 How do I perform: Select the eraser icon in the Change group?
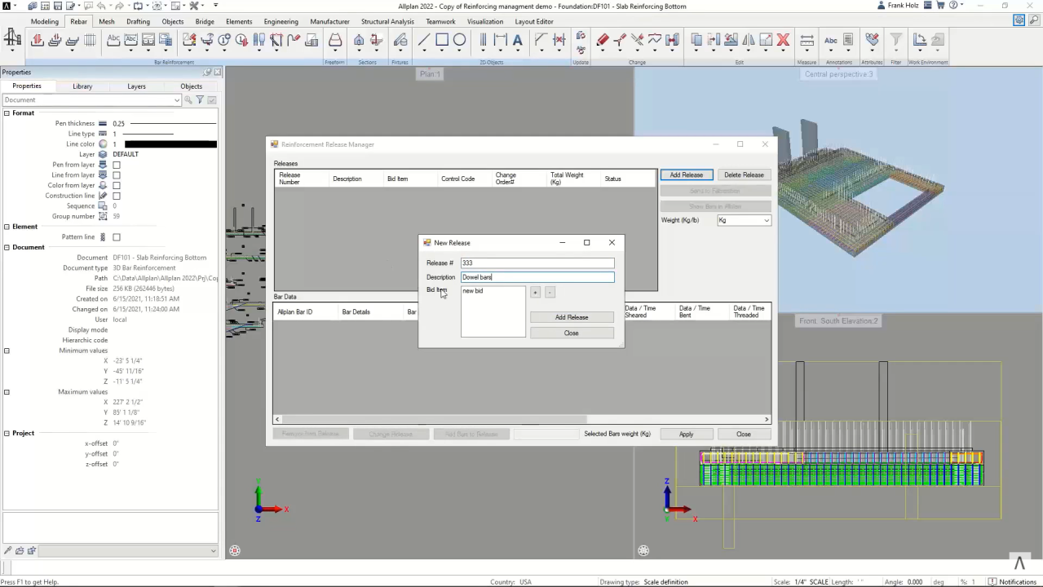(x=603, y=40)
